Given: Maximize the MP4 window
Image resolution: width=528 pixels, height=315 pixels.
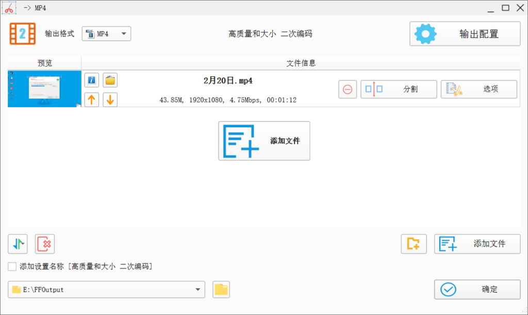Looking at the screenshot, I should point(505,8).
